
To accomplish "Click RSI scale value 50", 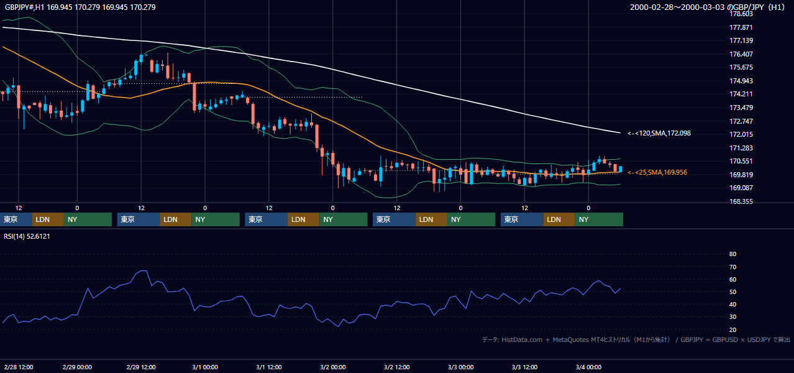I will 732,292.
